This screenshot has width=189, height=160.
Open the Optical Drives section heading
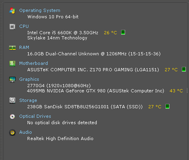(35, 116)
